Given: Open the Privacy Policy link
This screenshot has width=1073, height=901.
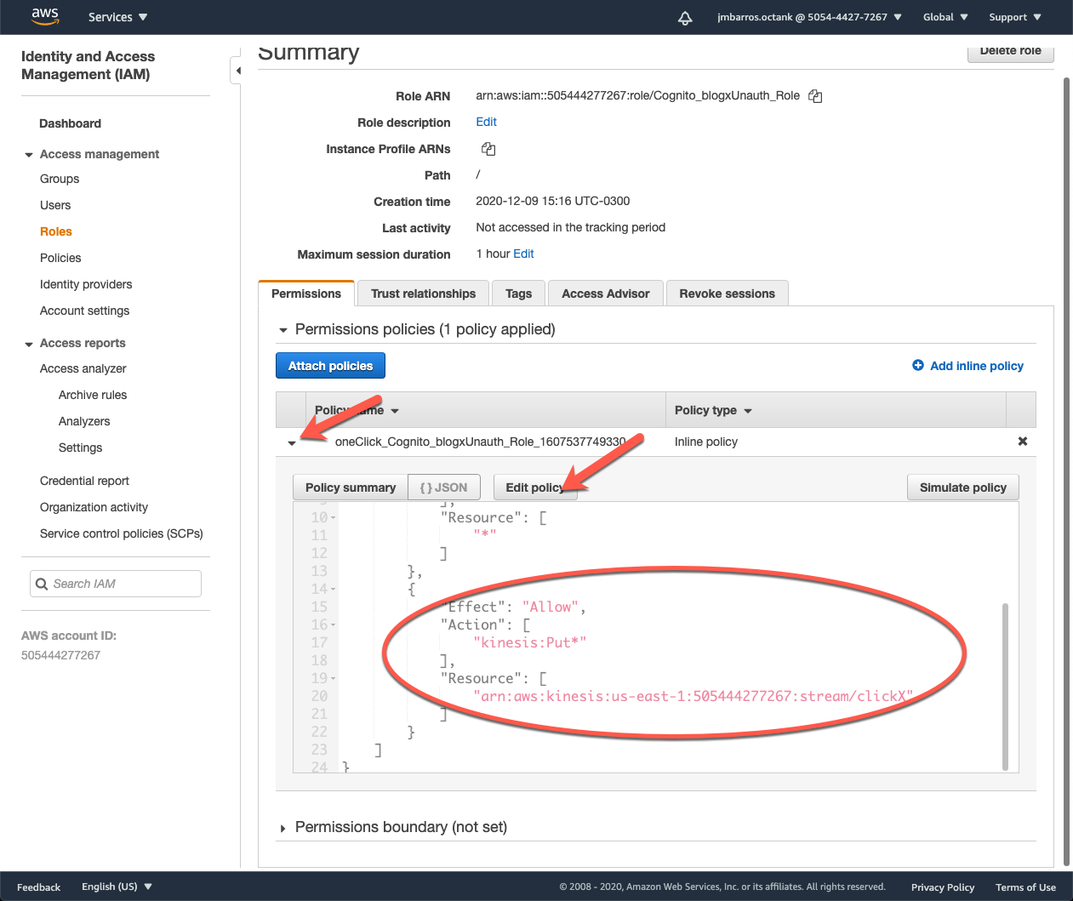Looking at the screenshot, I should click(943, 887).
